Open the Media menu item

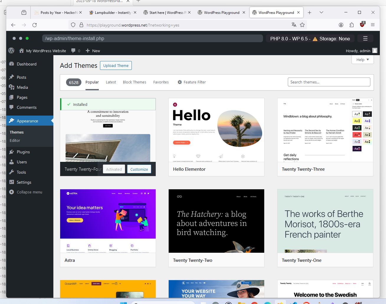29,87
